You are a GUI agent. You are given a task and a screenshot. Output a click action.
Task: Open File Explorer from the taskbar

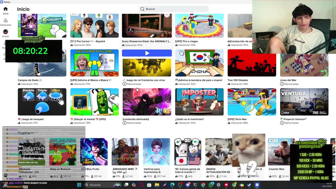click(x=157, y=185)
